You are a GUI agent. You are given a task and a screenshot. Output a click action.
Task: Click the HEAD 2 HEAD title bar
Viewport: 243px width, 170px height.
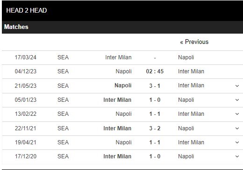(x=122, y=11)
